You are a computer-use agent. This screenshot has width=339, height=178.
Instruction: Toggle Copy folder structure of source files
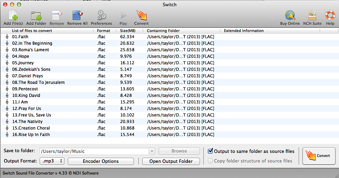[210, 161]
